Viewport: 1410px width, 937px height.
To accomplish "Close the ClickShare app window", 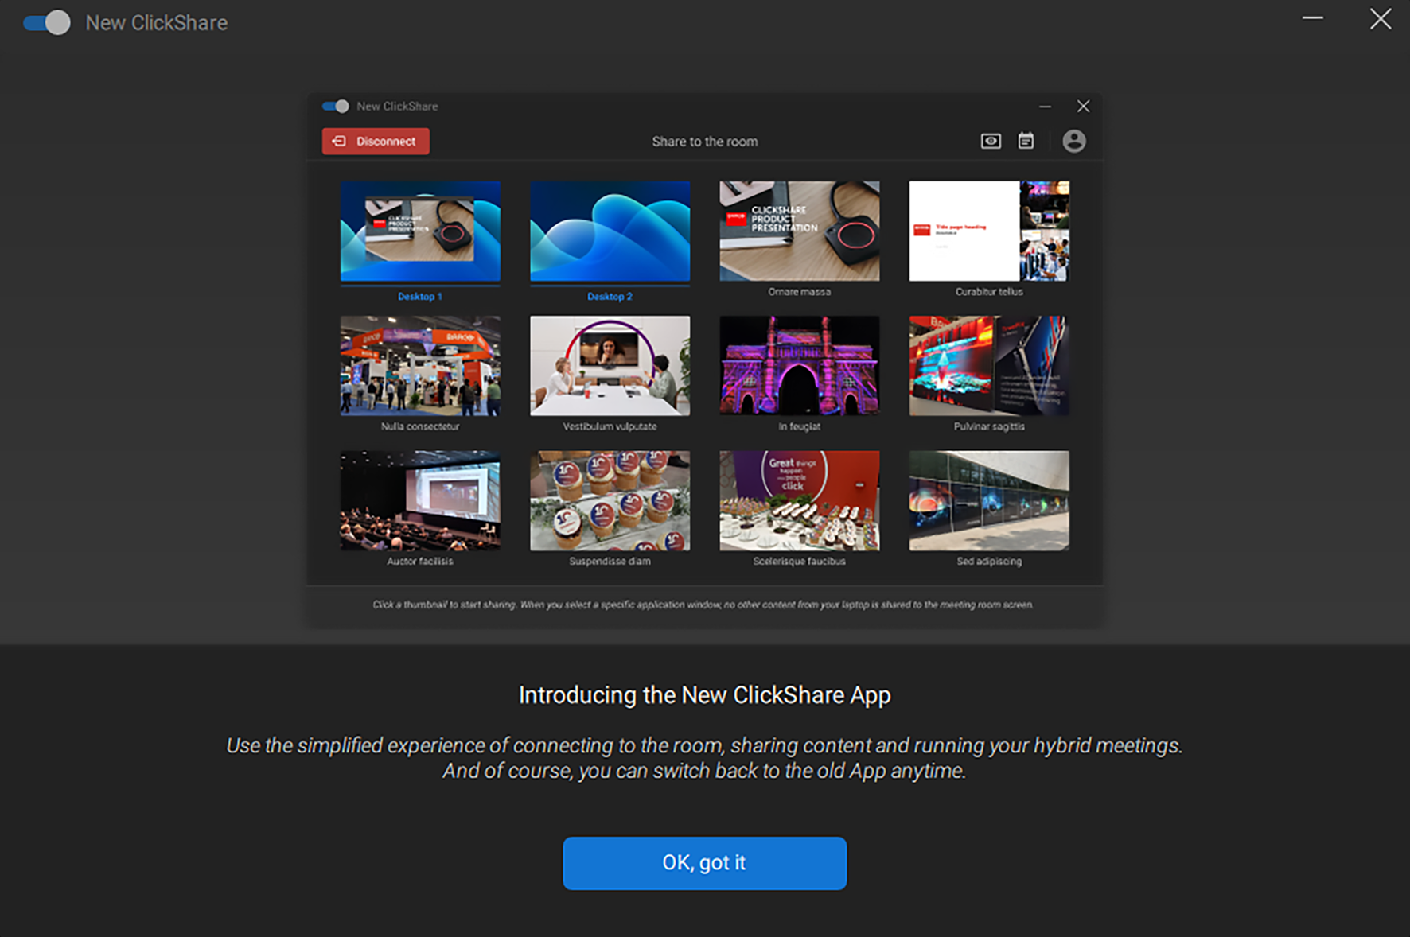I will point(1381,19).
